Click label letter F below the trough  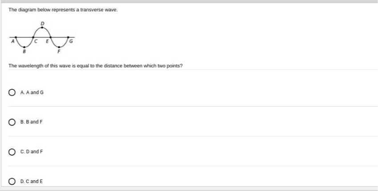pos(59,51)
